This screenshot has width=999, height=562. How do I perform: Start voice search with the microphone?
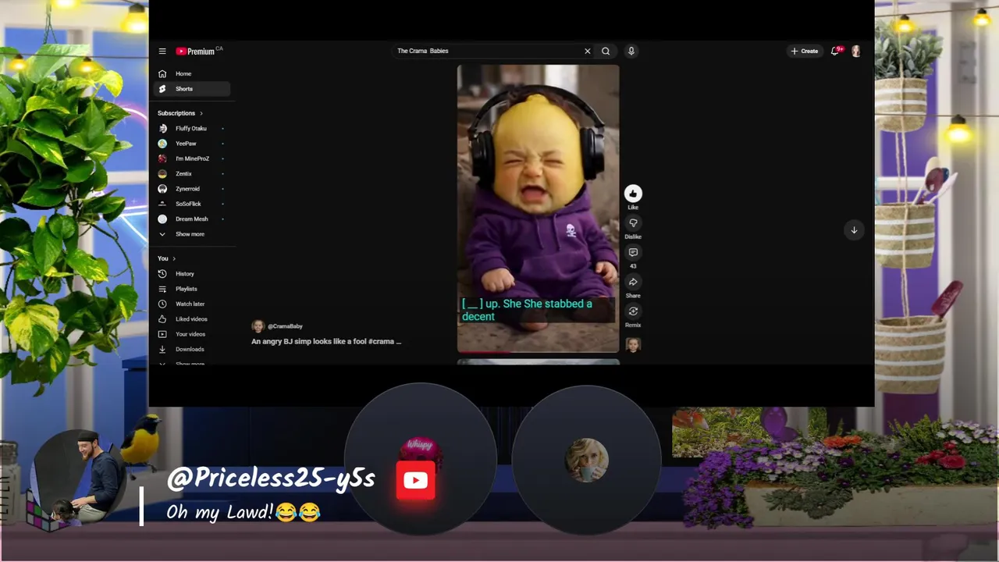[x=631, y=51]
